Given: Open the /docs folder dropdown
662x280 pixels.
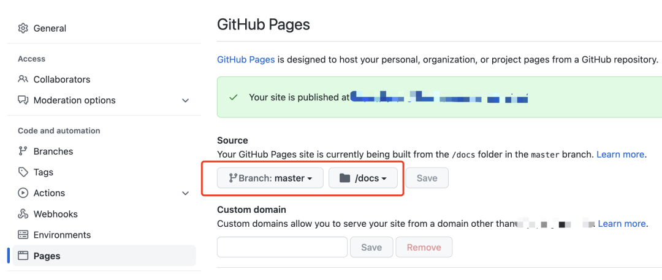Looking at the screenshot, I should 363,178.
